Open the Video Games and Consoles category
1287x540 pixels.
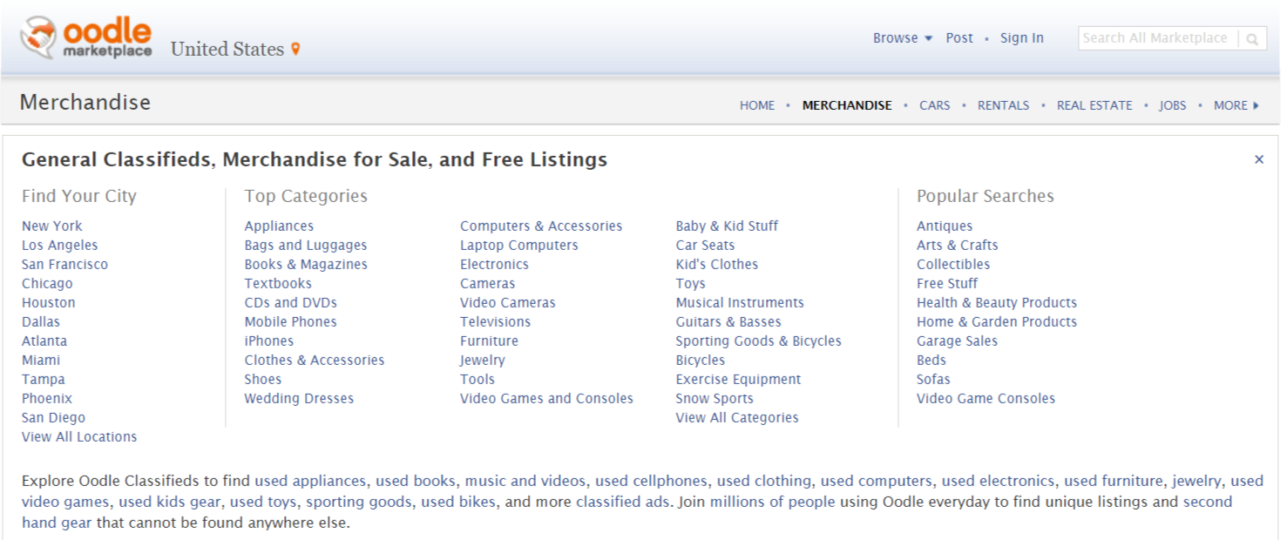546,398
